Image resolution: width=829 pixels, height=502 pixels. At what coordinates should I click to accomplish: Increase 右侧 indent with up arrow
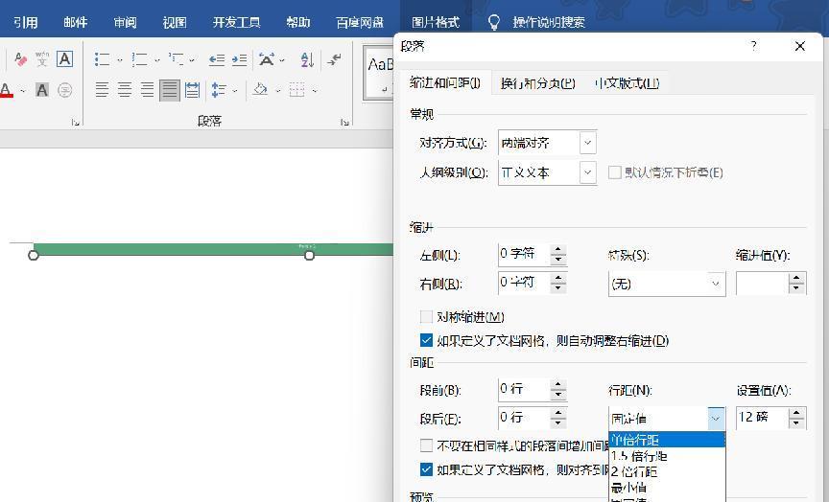point(558,278)
